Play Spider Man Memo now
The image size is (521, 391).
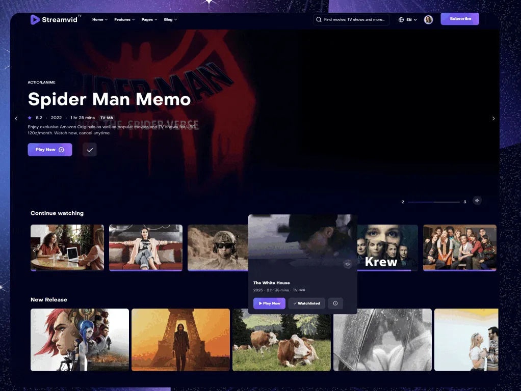point(50,150)
